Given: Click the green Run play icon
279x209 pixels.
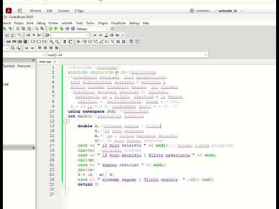Looking at the screenshot, I should 56,29.
